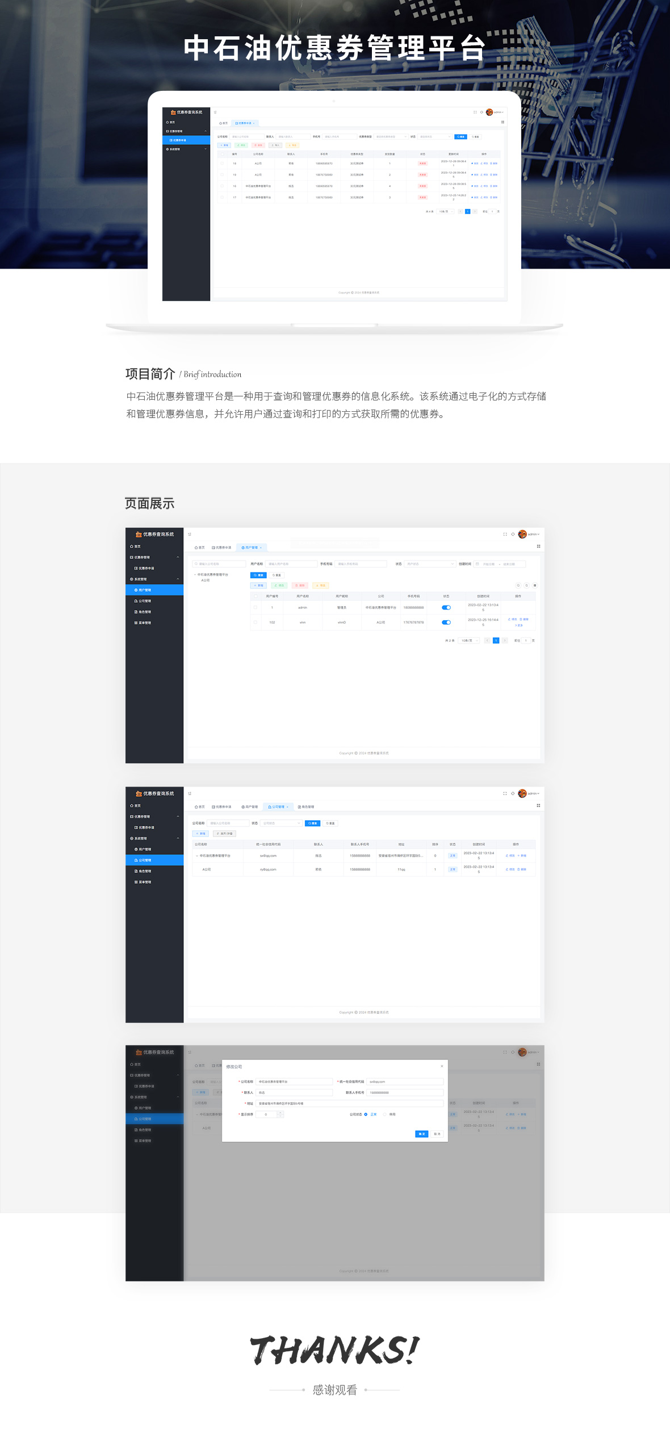Viewport: 670px width, 1437px height.
Task: Collapse the 中石油优惠券管理平台 row in the company table
Action: pos(197,855)
